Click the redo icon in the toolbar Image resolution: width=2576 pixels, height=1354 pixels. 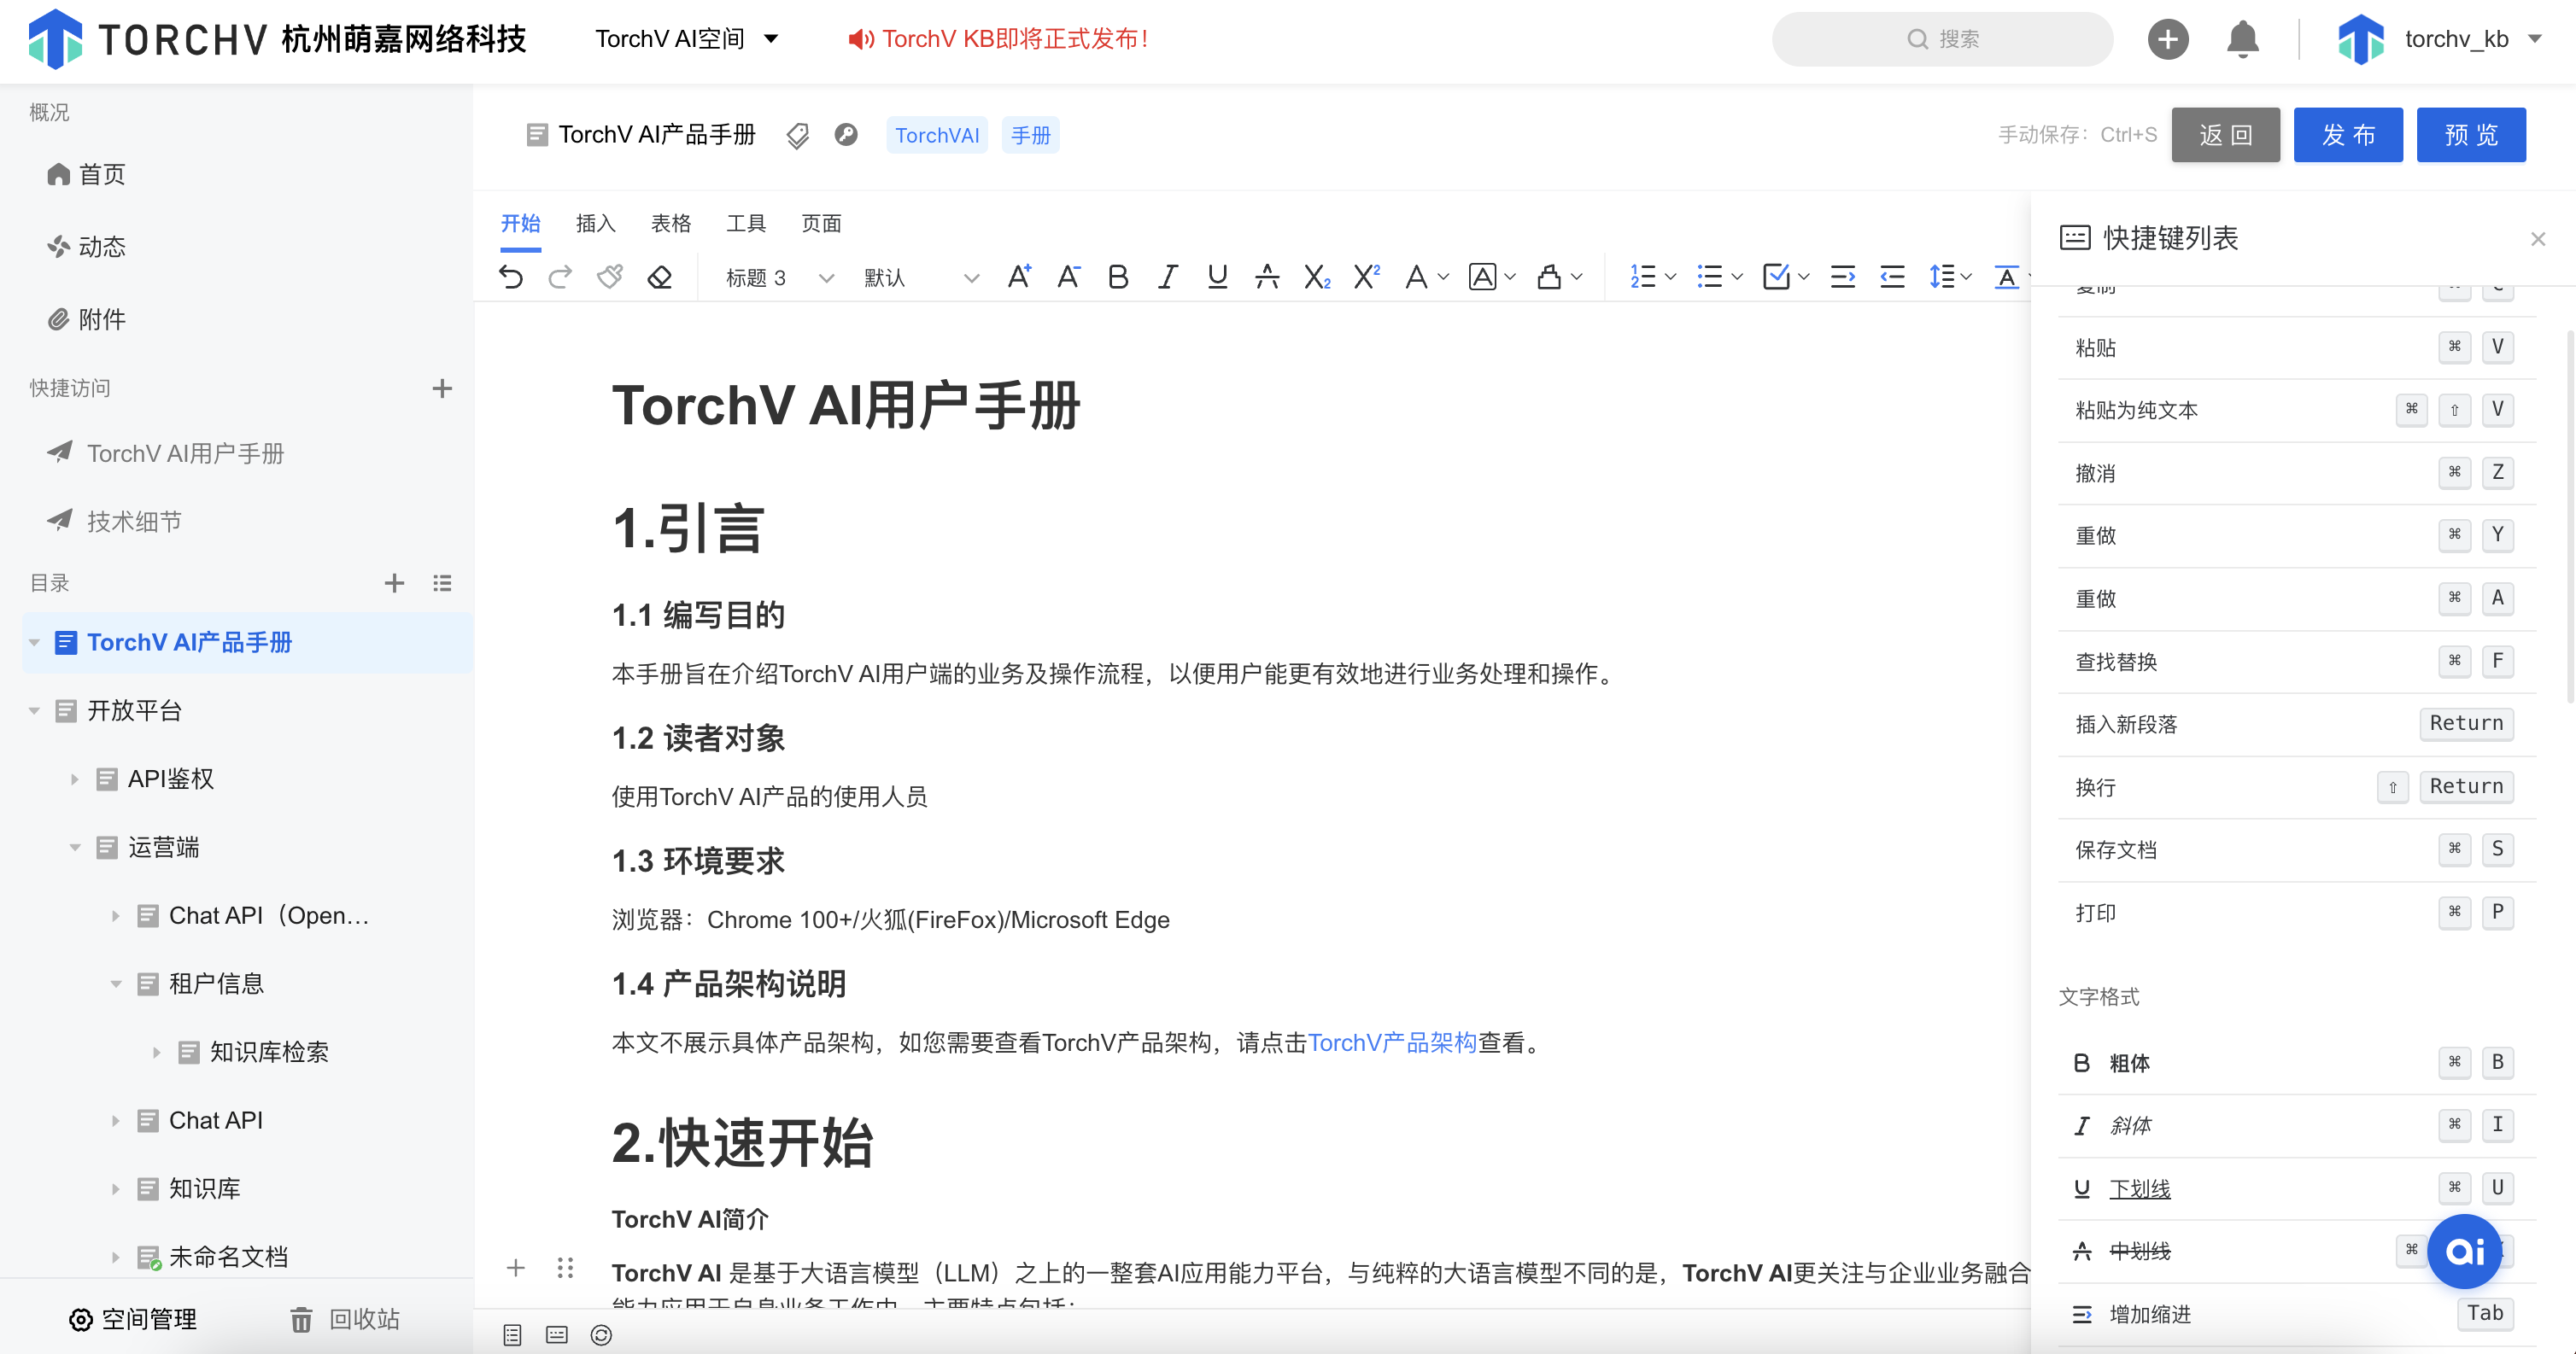[x=560, y=277]
